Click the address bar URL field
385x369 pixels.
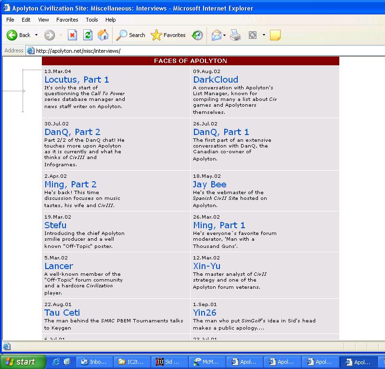(192, 50)
